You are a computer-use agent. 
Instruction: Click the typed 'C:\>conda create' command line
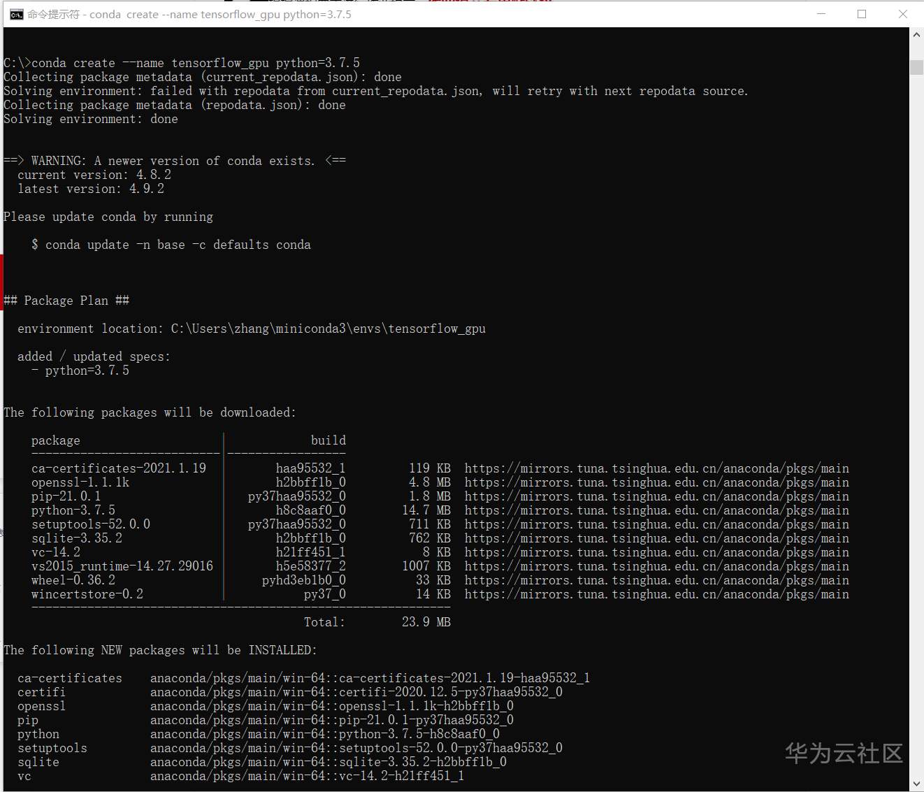(182, 63)
